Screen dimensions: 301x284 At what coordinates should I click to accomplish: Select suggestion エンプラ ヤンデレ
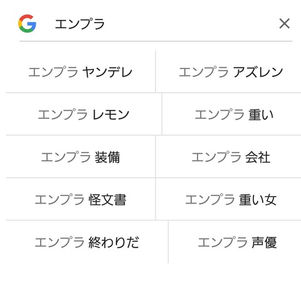pos(81,72)
